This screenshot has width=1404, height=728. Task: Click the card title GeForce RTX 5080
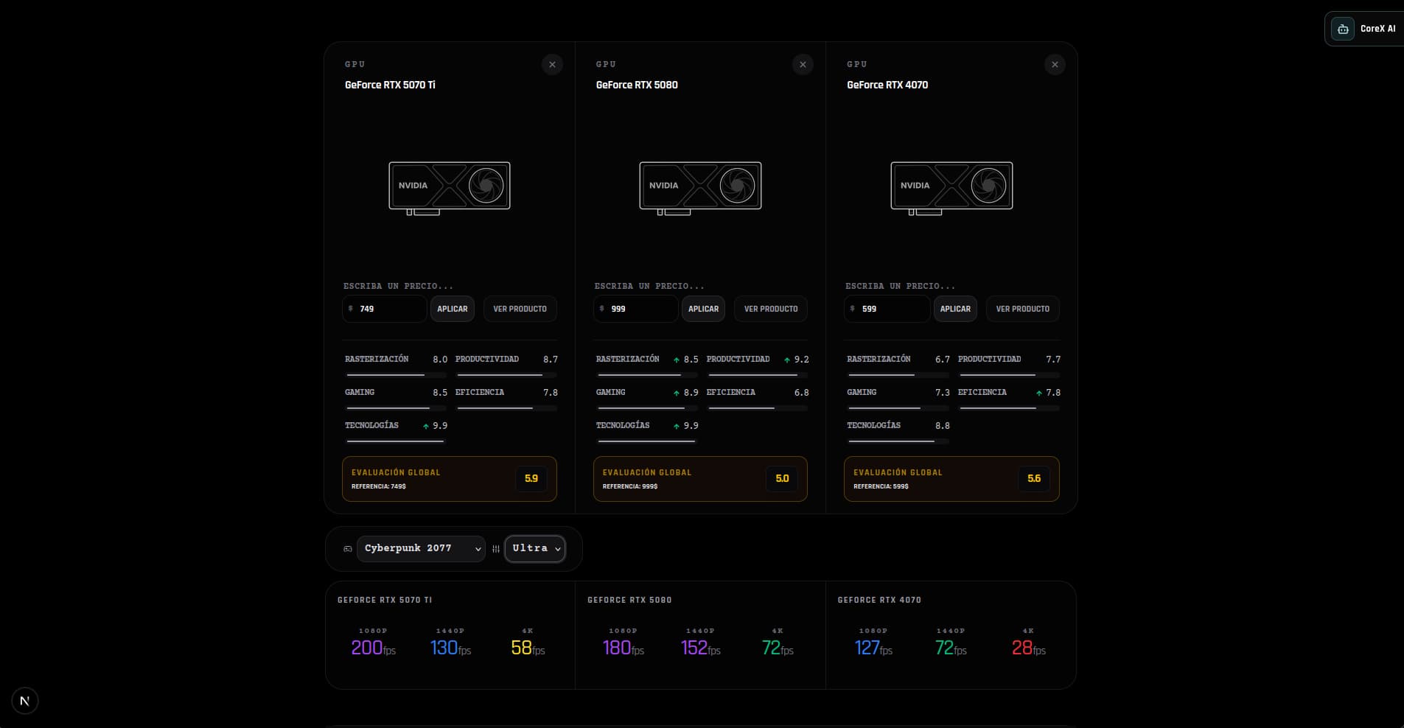pyautogui.click(x=637, y=85)
